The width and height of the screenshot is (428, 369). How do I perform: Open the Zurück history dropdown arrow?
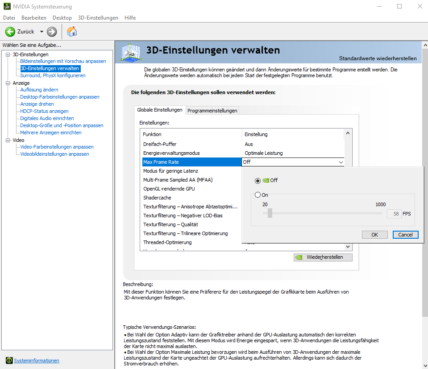tap(42, 32)
